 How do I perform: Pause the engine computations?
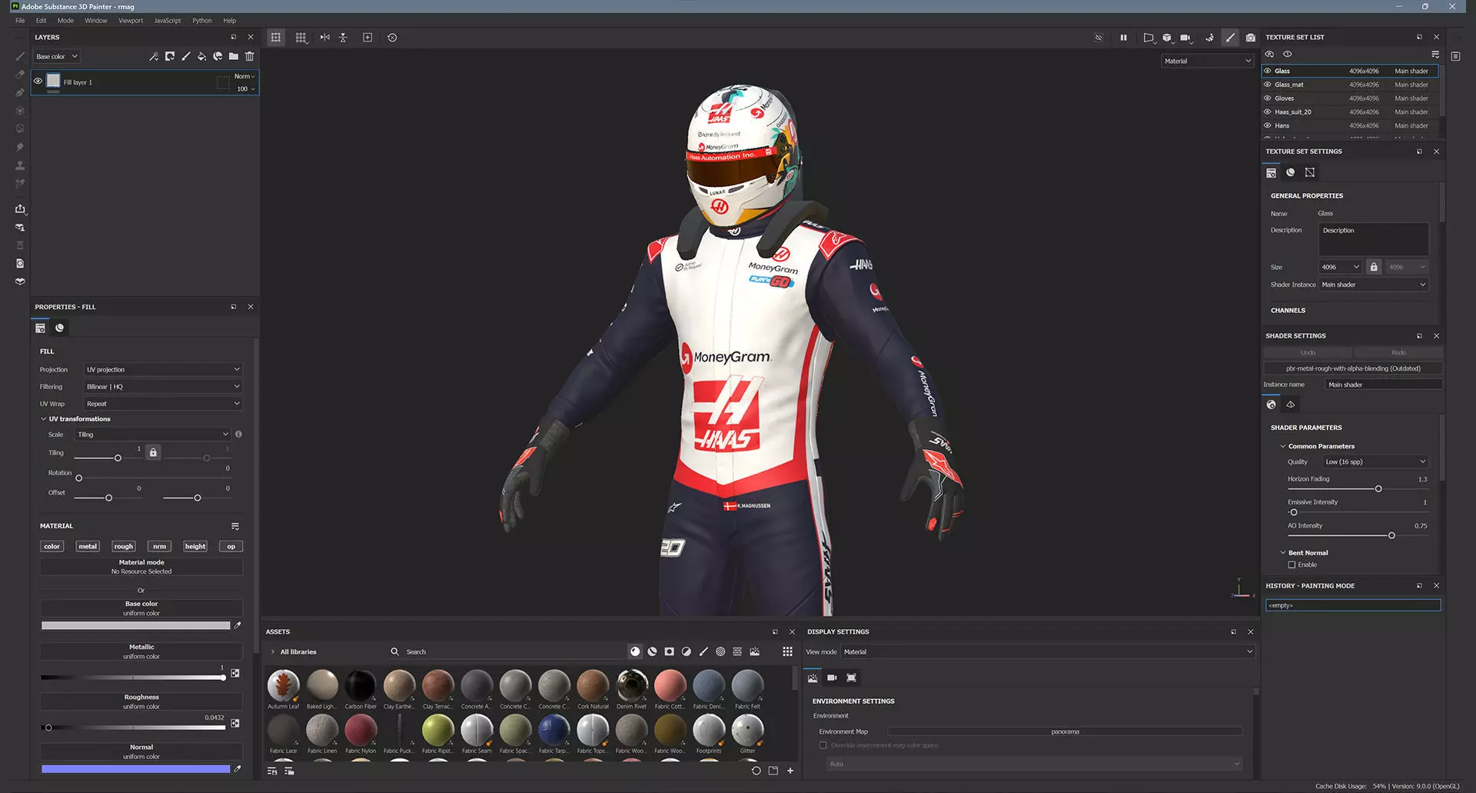[1123, 37]
